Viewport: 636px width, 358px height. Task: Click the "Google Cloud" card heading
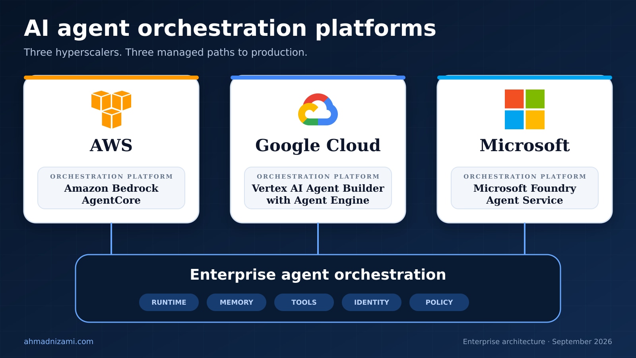point(318,146)
